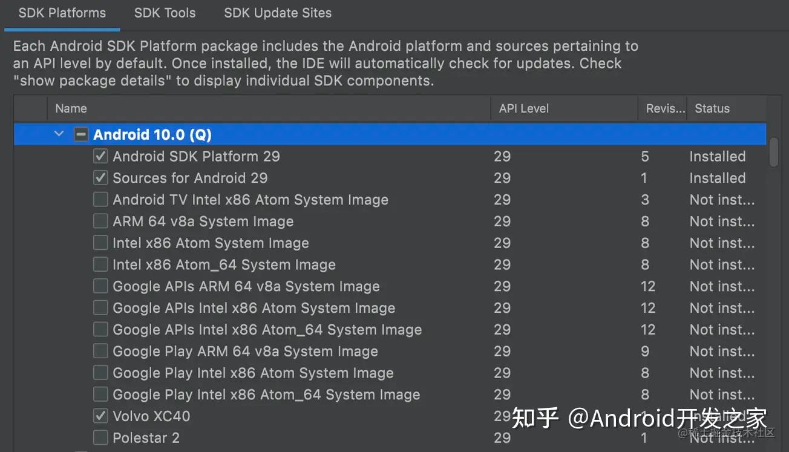The width and height of the screenshot is (789, 452).
Task: Uncheck Android SDK Platform 29
Action: pos(100,156)
